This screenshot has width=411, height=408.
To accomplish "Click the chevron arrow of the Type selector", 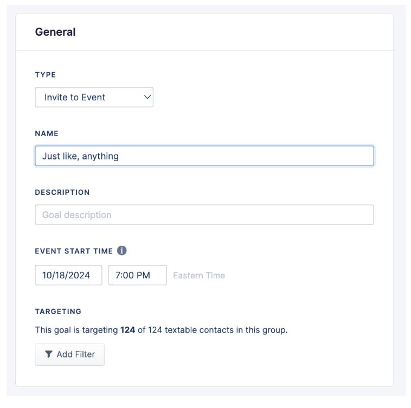I will [146, 98].
